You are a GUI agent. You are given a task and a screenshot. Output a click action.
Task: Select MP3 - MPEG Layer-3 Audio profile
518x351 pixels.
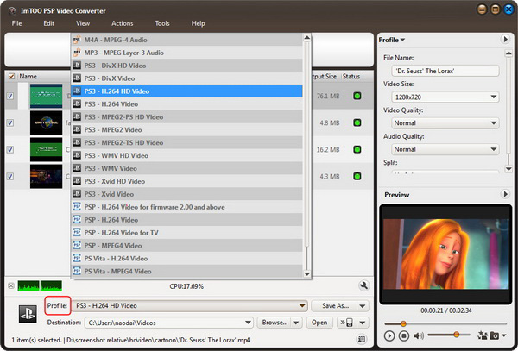pos(186,53)
